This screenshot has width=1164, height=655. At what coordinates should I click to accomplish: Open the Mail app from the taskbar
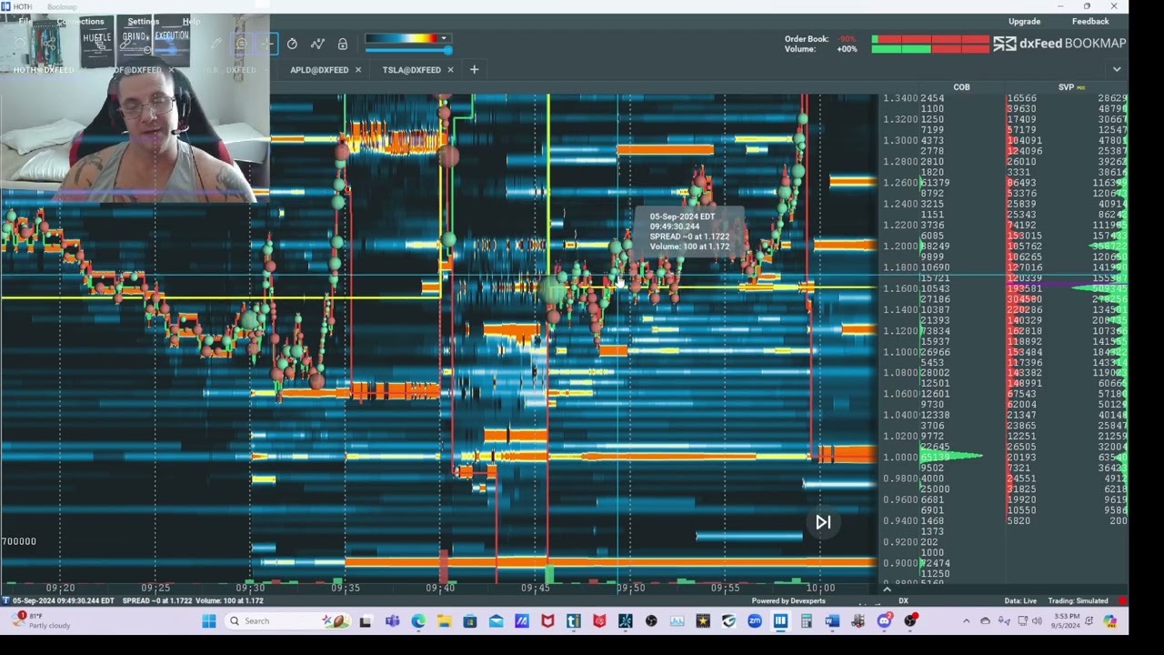(496, 621)
